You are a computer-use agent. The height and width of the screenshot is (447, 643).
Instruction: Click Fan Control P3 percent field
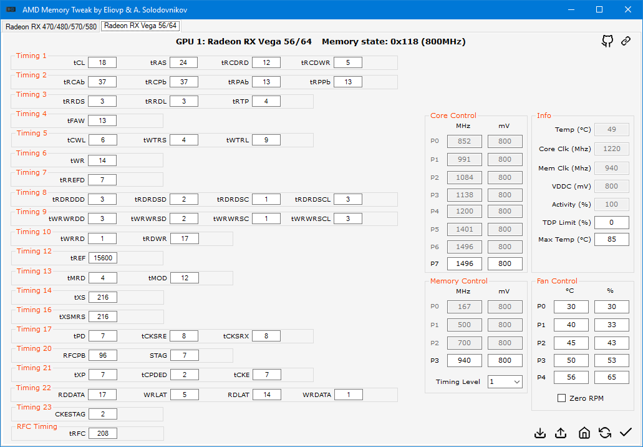(x=611, y=360)
